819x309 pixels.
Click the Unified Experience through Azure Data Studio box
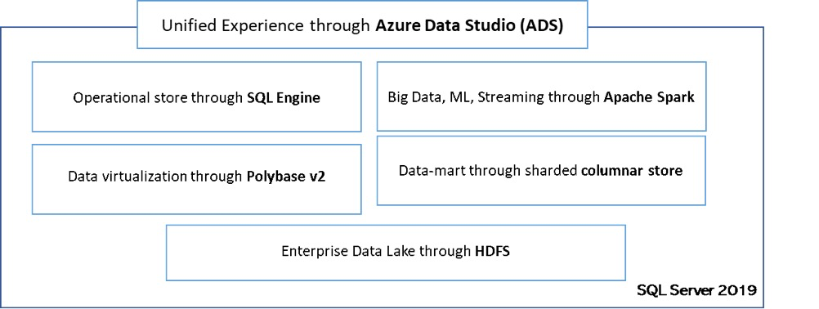coord(362,25)
